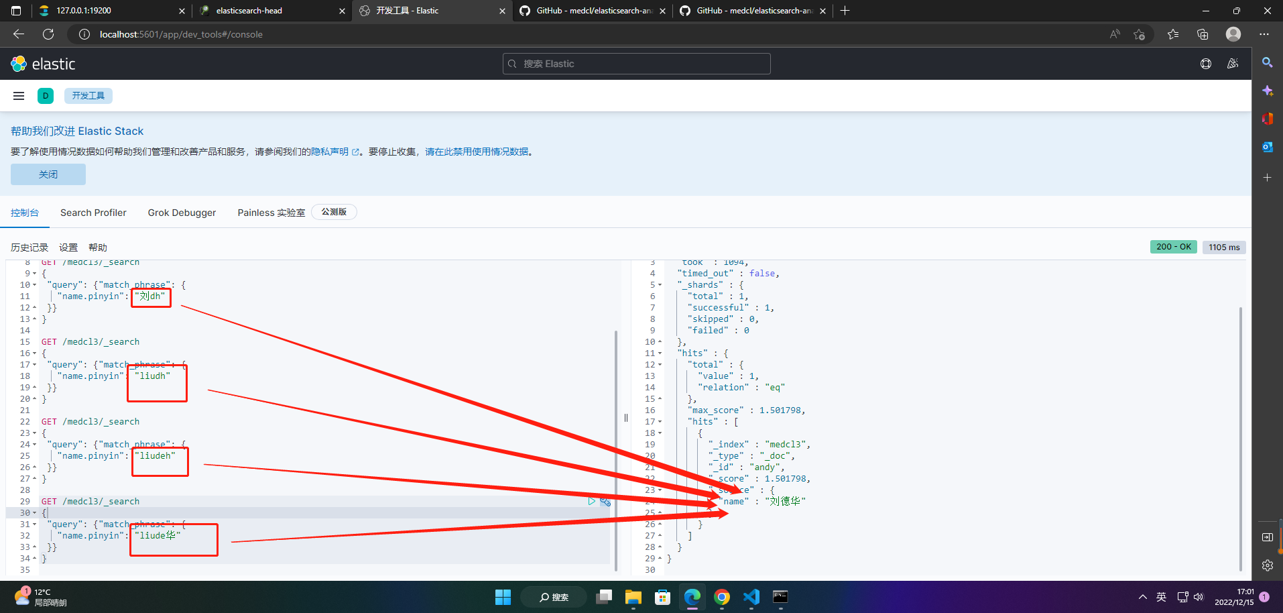The image size is (1283, 613).
Task: Switch to the elasticsearch-head browser tab
Action: pos(271,11)
